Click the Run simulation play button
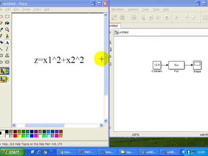208x156 pixels. [x=150, y=18]
